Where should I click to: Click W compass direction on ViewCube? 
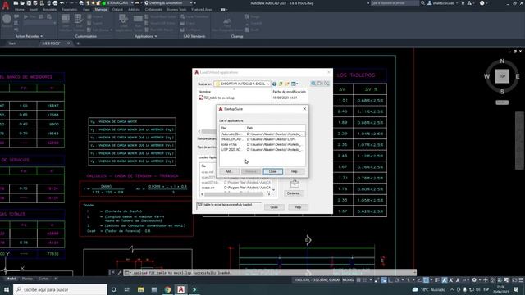486,76
